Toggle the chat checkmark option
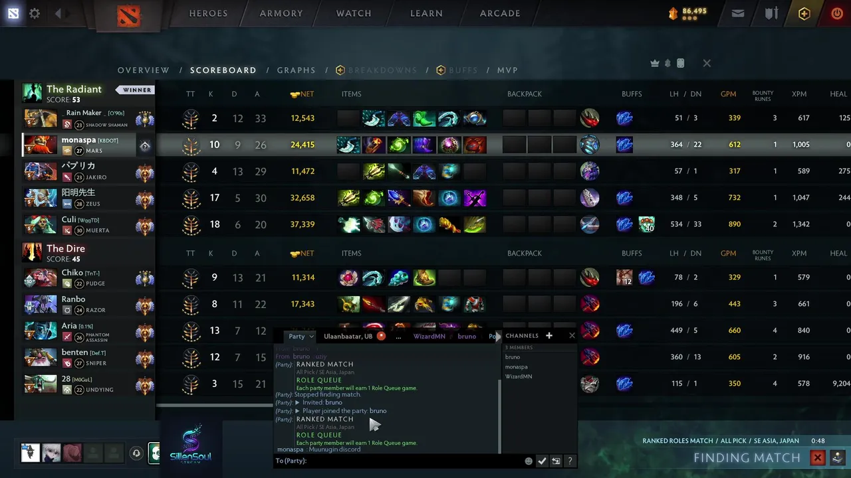Image resolution: width=851 pixels, height=478 pixels. (543, 461)
